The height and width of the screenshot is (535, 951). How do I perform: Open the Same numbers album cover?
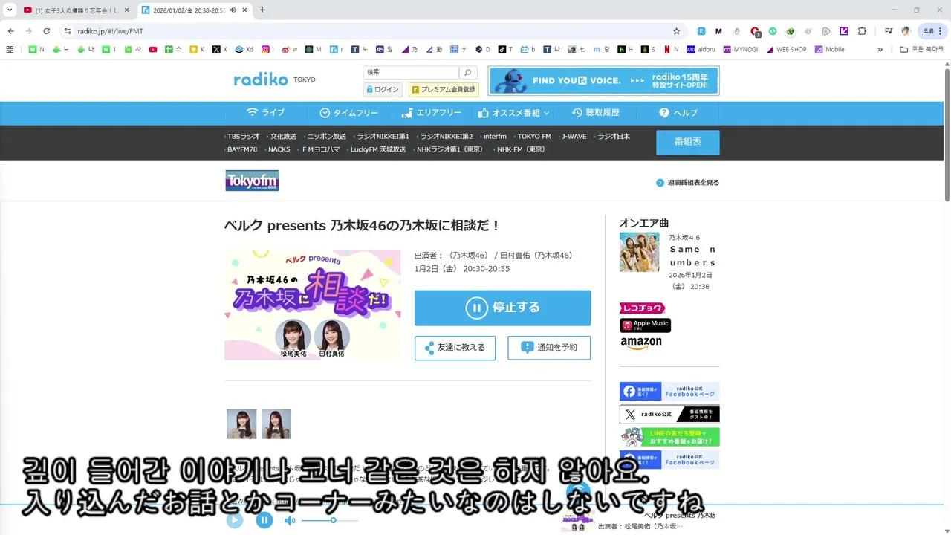tap(639, 252)
